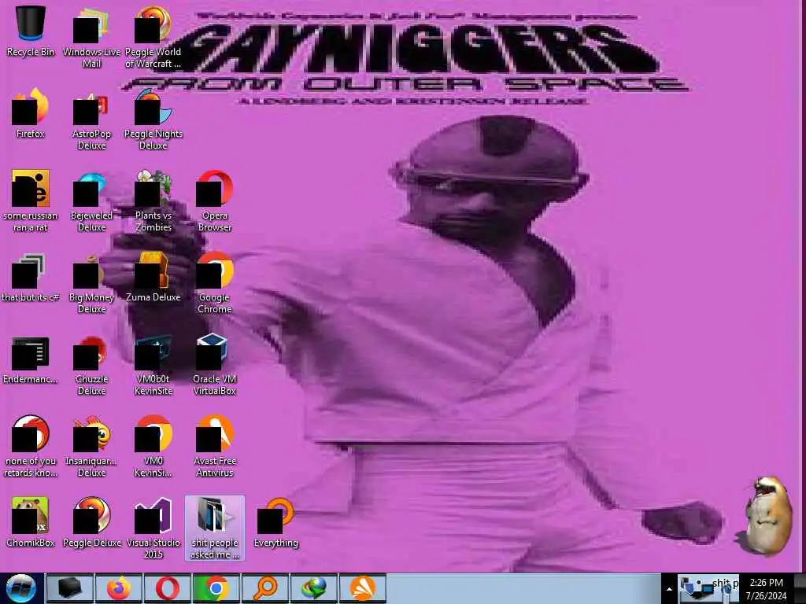Viewport: 806px width, 604px height.
Task: Click the 'some russian ran a rat' icon
Action: click(31, 201)
